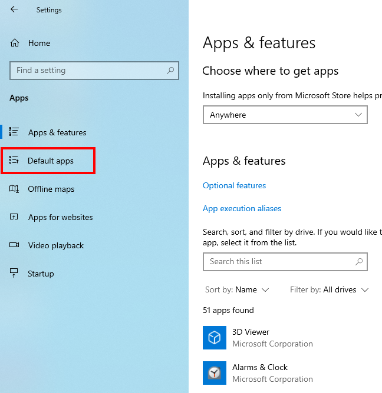
Task: Focus the Search this list field
Action: [285, 262]
